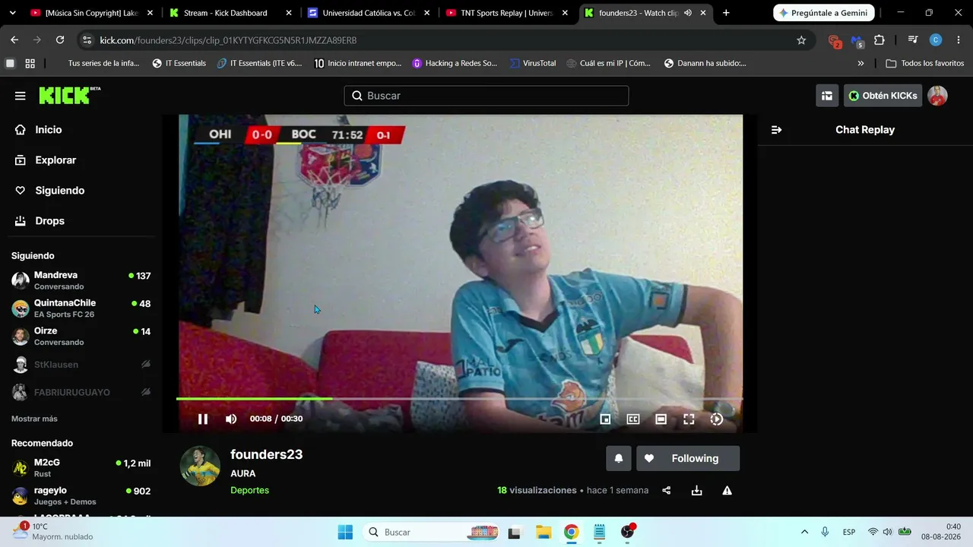This screenshot has width=973, height=547.
Task: Open a new browser tab
Action: [x=726, y=13]
